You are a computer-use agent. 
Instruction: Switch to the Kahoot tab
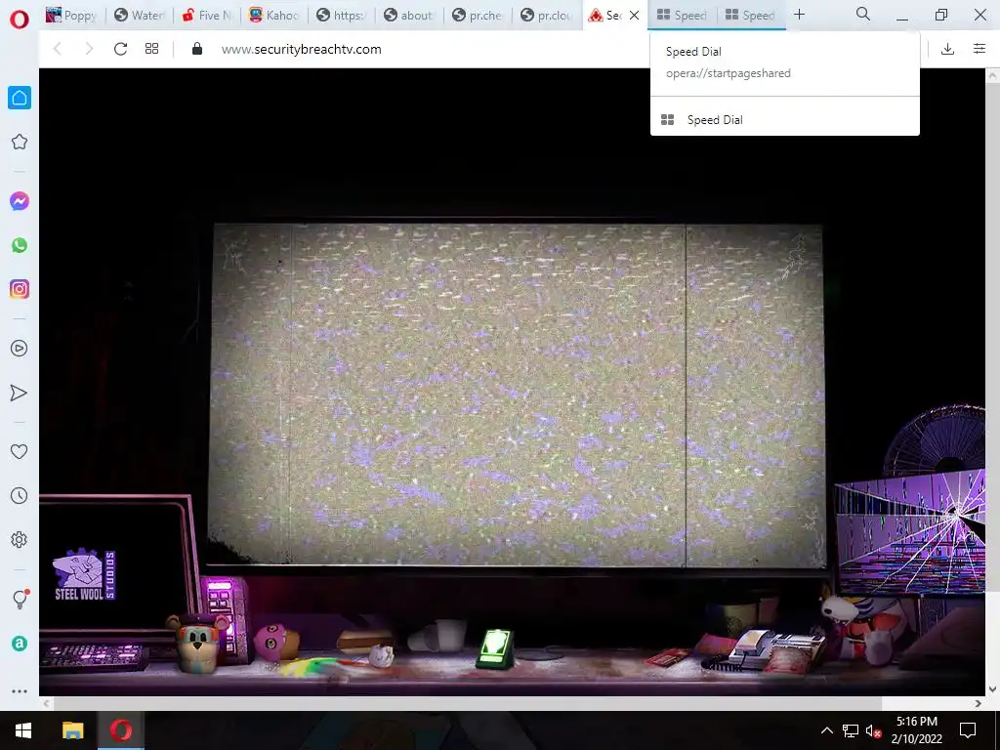(274, 16)
